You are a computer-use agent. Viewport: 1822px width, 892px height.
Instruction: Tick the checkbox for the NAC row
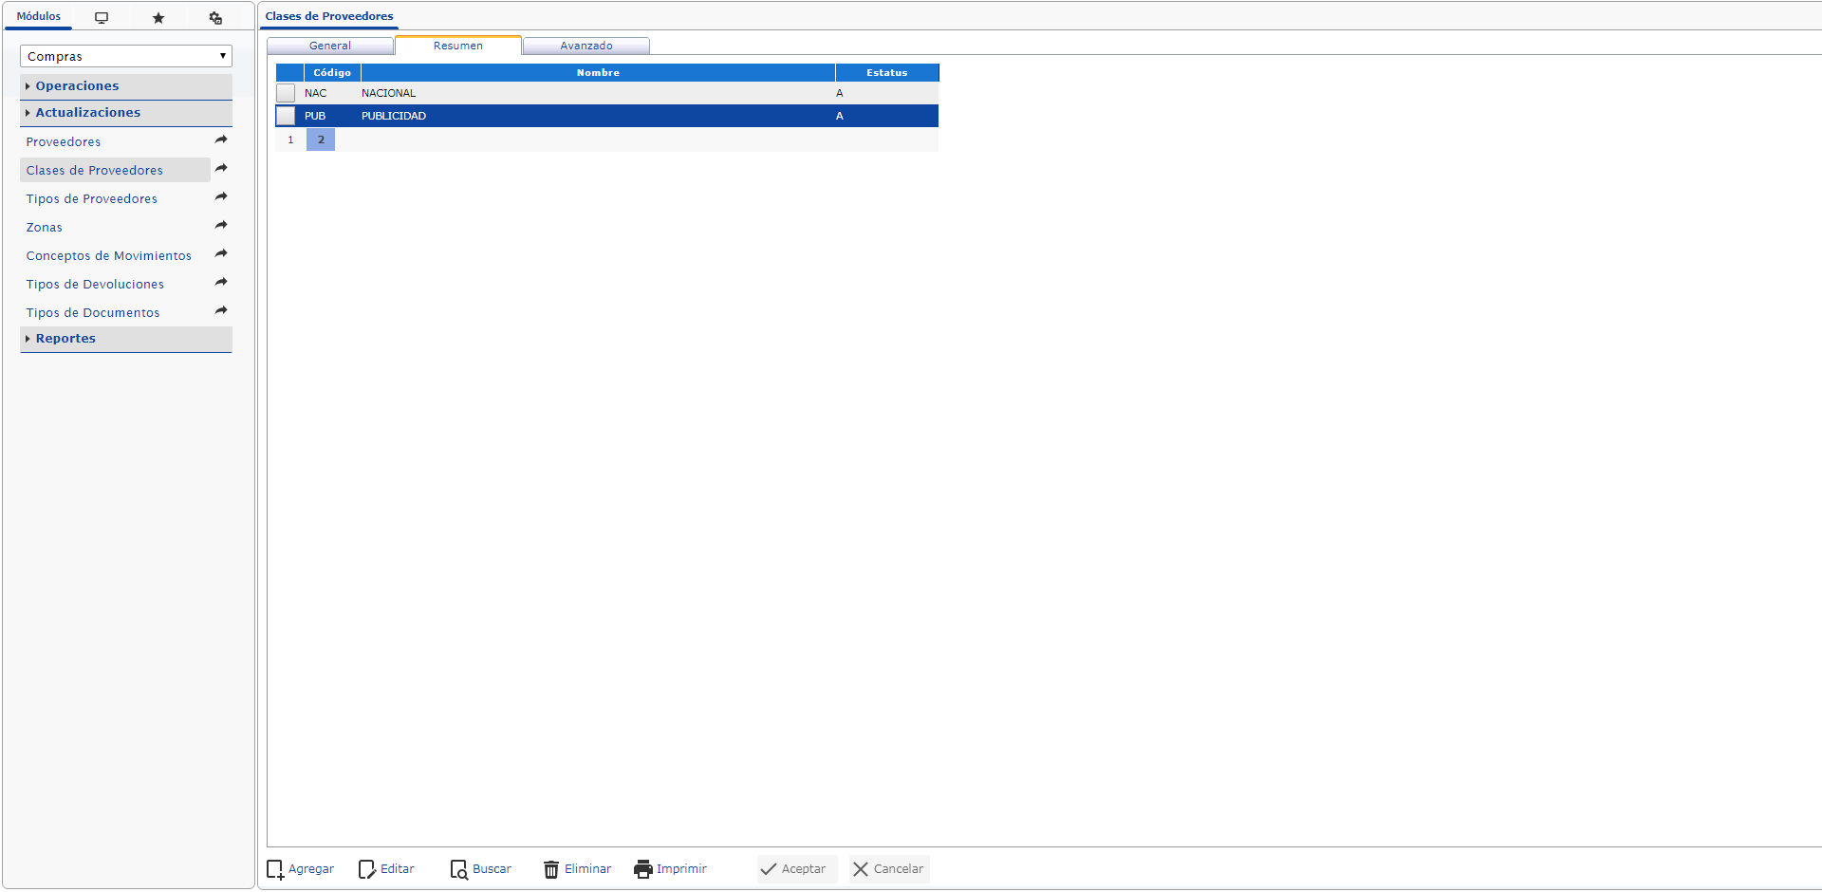tap(286, 93)
